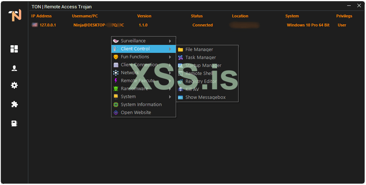This screenshot has width=366, height=185.
Task: Click the lightning icon for Remote Execute
Action: pos(116,81)
